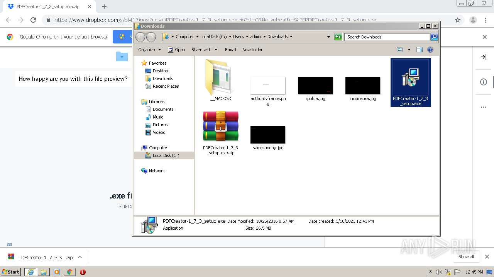Image resolution: width=494 pixels, height=277 pixels.
Task: Click Windows Explorer taskbar icon
Action: [44, 272]
